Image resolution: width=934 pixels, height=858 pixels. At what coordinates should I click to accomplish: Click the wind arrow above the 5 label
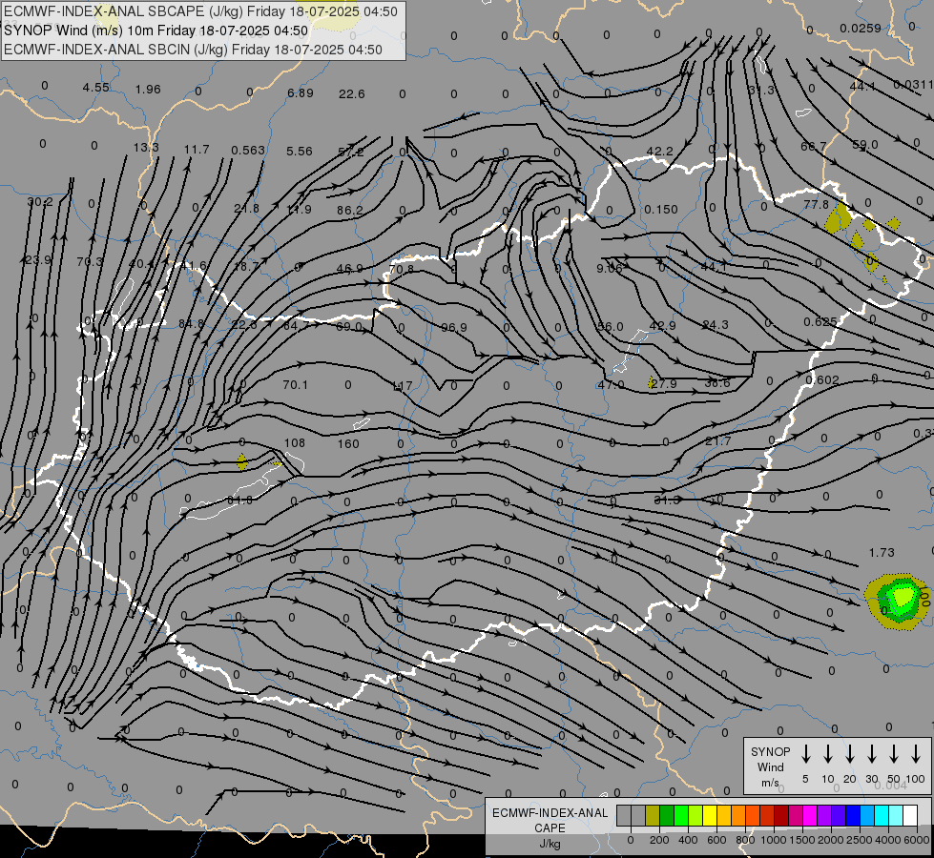(x=806, y=754)
